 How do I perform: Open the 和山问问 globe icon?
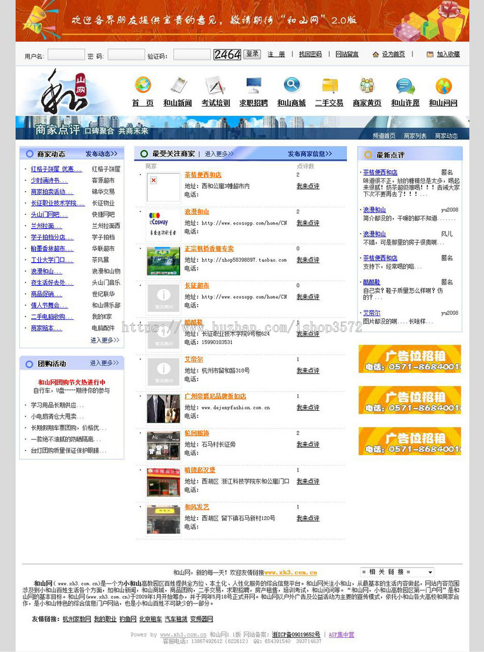444,86
